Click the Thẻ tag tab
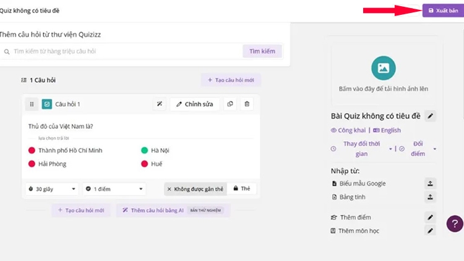 pyautogui.click(x=242, y=189)
